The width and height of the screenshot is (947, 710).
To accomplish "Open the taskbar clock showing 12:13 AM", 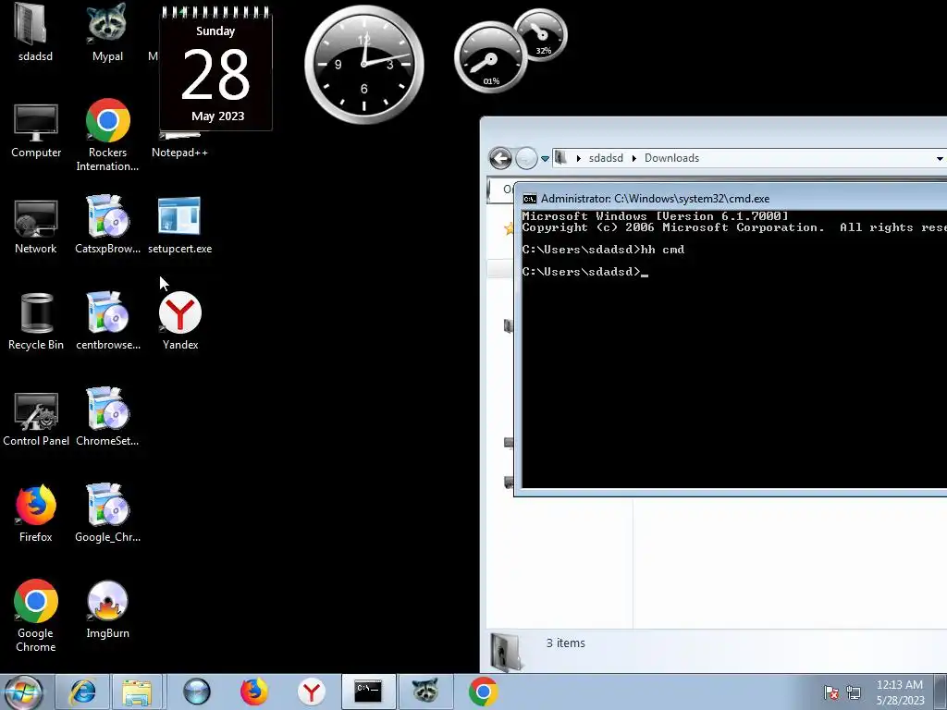I will click(x=900, y=692).
